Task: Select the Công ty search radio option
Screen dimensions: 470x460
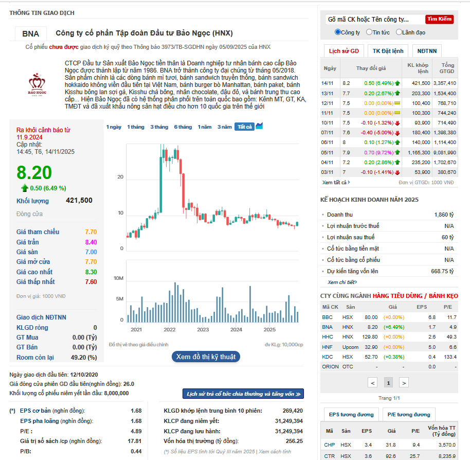Action: [x=337, y=32]
